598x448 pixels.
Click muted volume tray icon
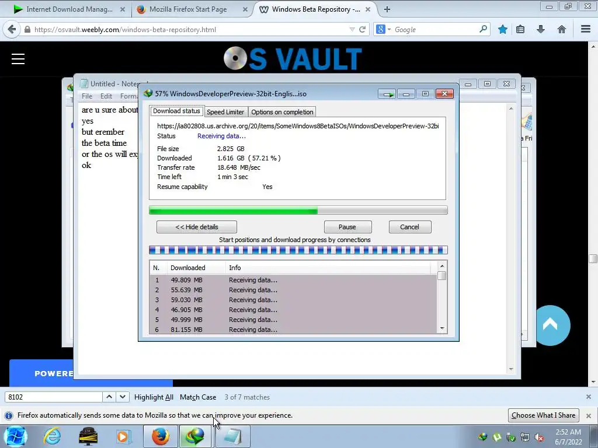tap(539, 437)
